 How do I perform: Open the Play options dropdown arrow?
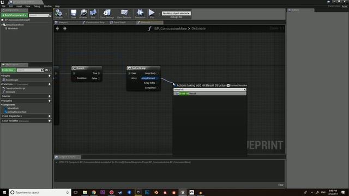(x=159, y=14)
